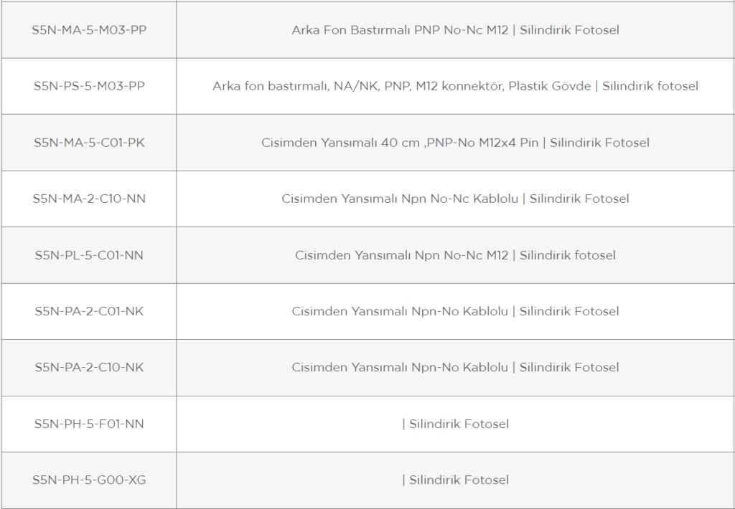Click the empty description cell above the Arka Fon row
Viewport: 735px width, 509px height.
tap(455, 1)
